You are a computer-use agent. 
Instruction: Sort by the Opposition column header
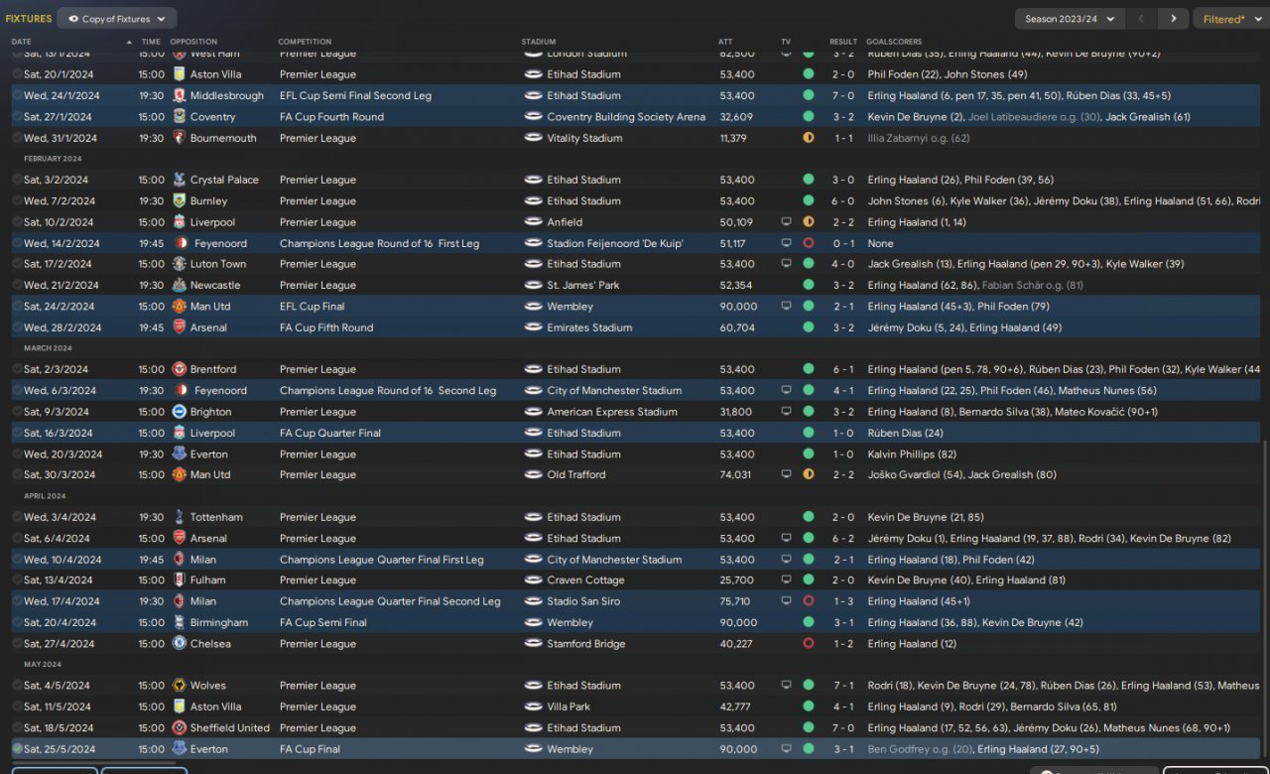click(x=193, y=42)
